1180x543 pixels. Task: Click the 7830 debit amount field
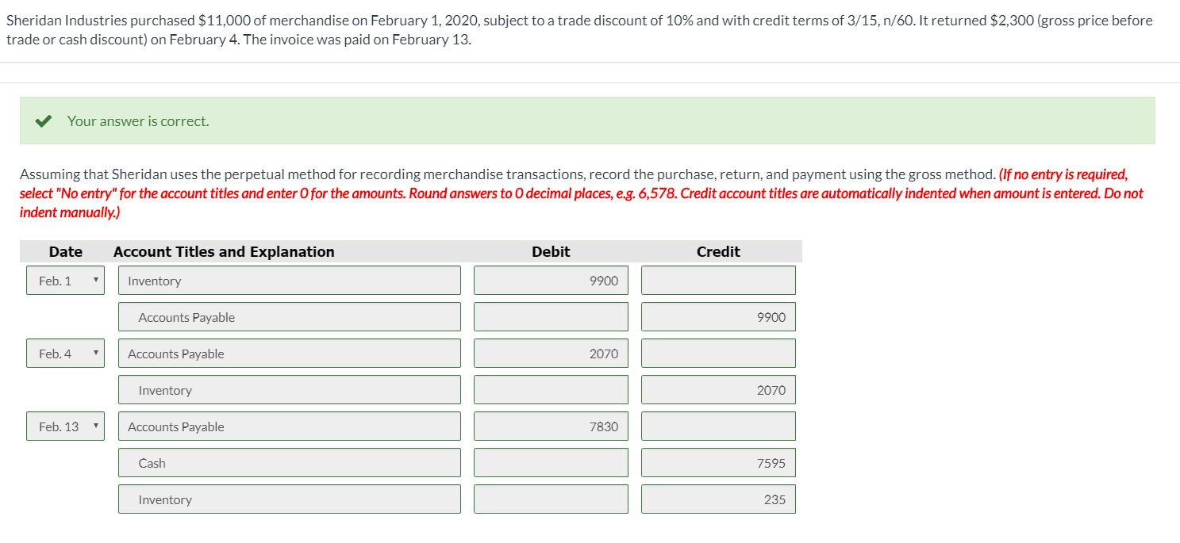coord(551,426)
